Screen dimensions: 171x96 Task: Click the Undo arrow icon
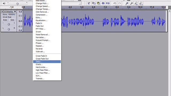[x=115, y=3]
